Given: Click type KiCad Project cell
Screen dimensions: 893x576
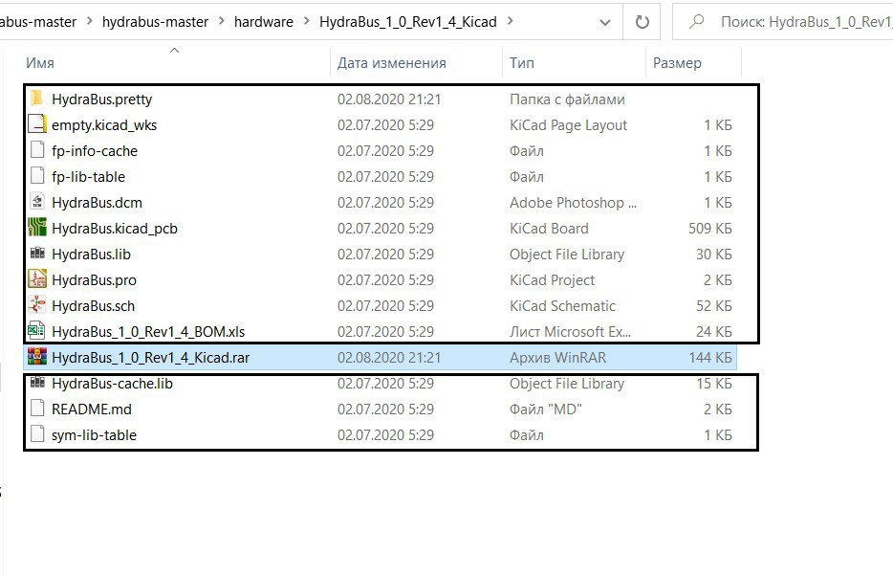Looking at the screenshot, I should pyautogui.click(x=552, y=279).
